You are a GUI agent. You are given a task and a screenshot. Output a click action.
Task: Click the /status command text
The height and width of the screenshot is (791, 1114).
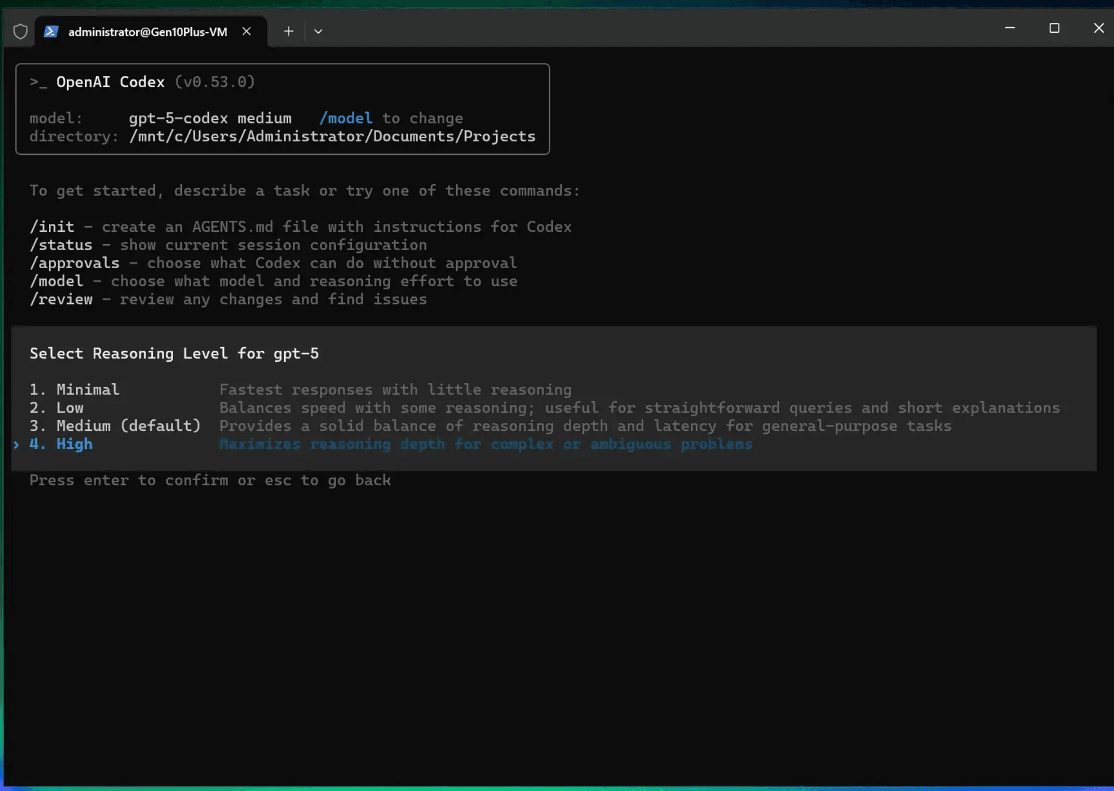61,245
